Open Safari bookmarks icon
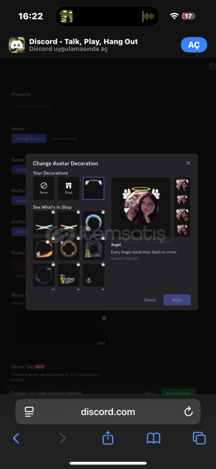 154,438
